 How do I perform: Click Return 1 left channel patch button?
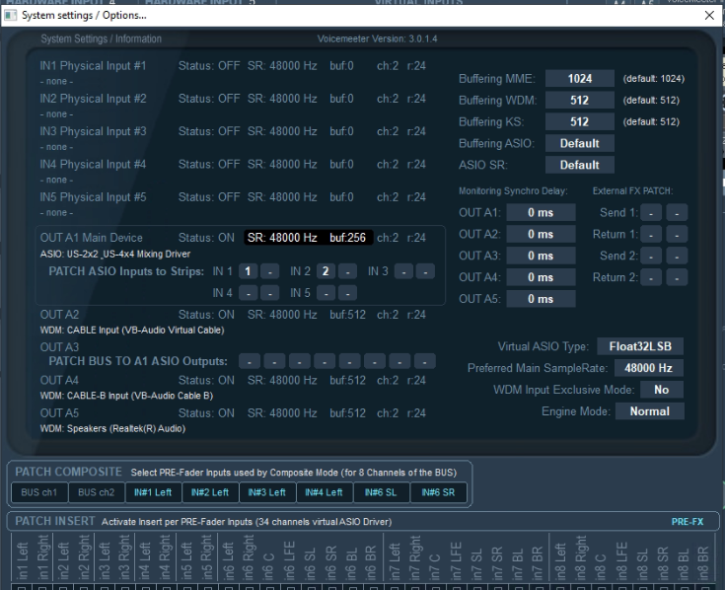(651, 235)
